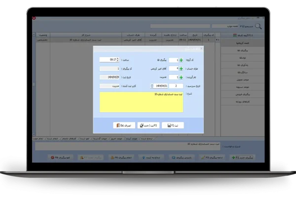Viewport: 296px width, 197px height.
Task: Click the table cell showing 09:11
Action: [x=183, y=40]
